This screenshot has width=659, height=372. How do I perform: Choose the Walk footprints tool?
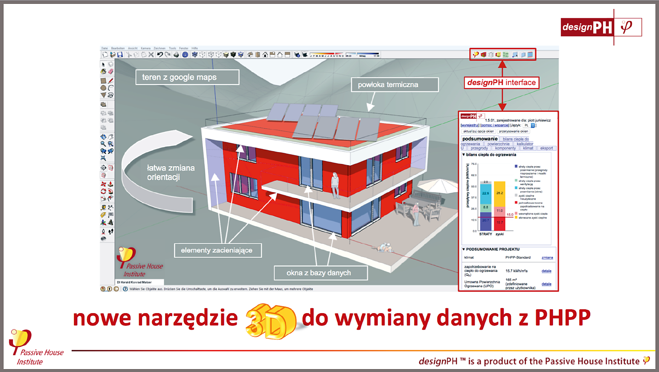(x=111, y=231)
